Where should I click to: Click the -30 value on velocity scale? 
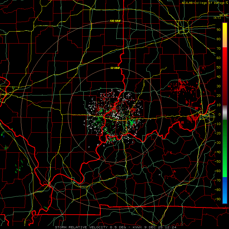click(x=218, y=142)
